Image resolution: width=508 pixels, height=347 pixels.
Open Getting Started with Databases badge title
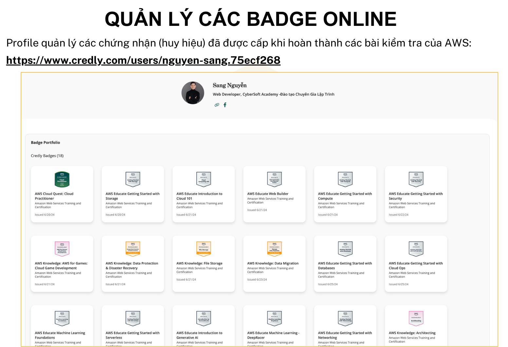(x=345, y=265)
